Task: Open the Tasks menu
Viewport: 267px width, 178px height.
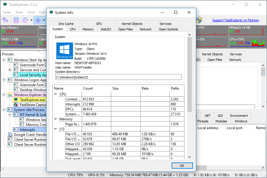Action: (7, 12)
